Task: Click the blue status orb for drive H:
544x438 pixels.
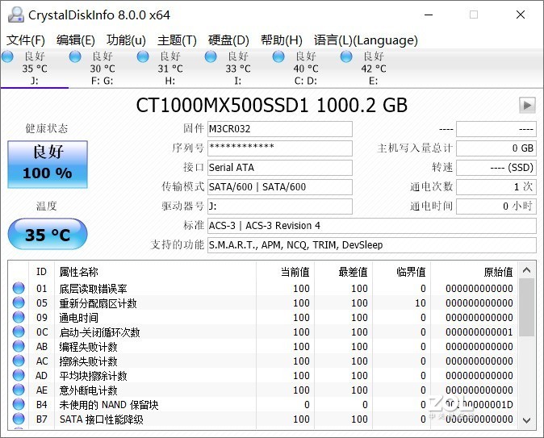Action: click(143, 56)
